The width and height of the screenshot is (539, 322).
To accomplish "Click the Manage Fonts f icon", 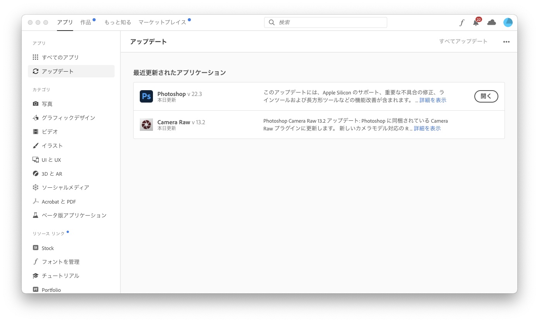I will 36,262.
